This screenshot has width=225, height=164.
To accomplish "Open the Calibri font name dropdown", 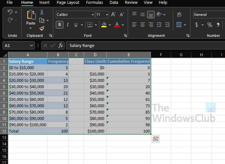I will (93, 14).
